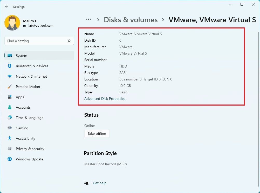
Task: Click the back arrow
Action: coord(6,6)
